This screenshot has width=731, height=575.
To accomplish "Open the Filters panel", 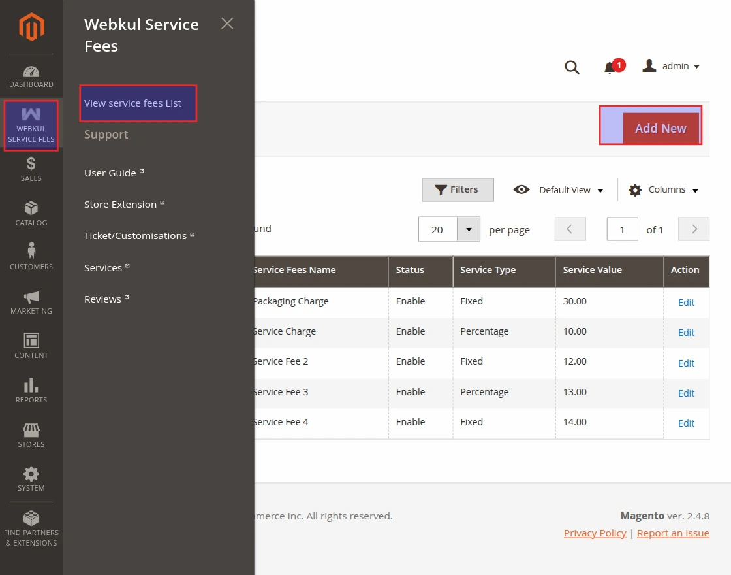I will click(458, 189).
